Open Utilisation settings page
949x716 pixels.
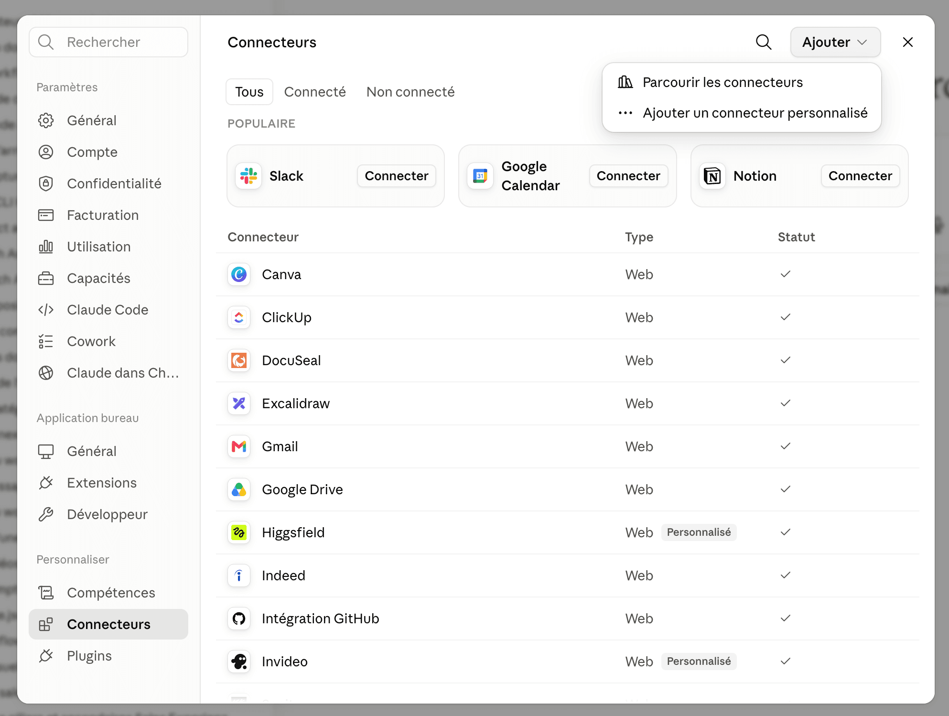coord(108,247)
